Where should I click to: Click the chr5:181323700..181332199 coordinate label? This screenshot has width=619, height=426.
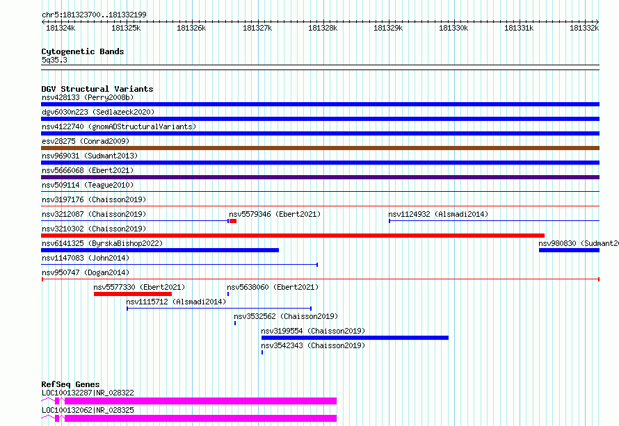tap(94, 15)
